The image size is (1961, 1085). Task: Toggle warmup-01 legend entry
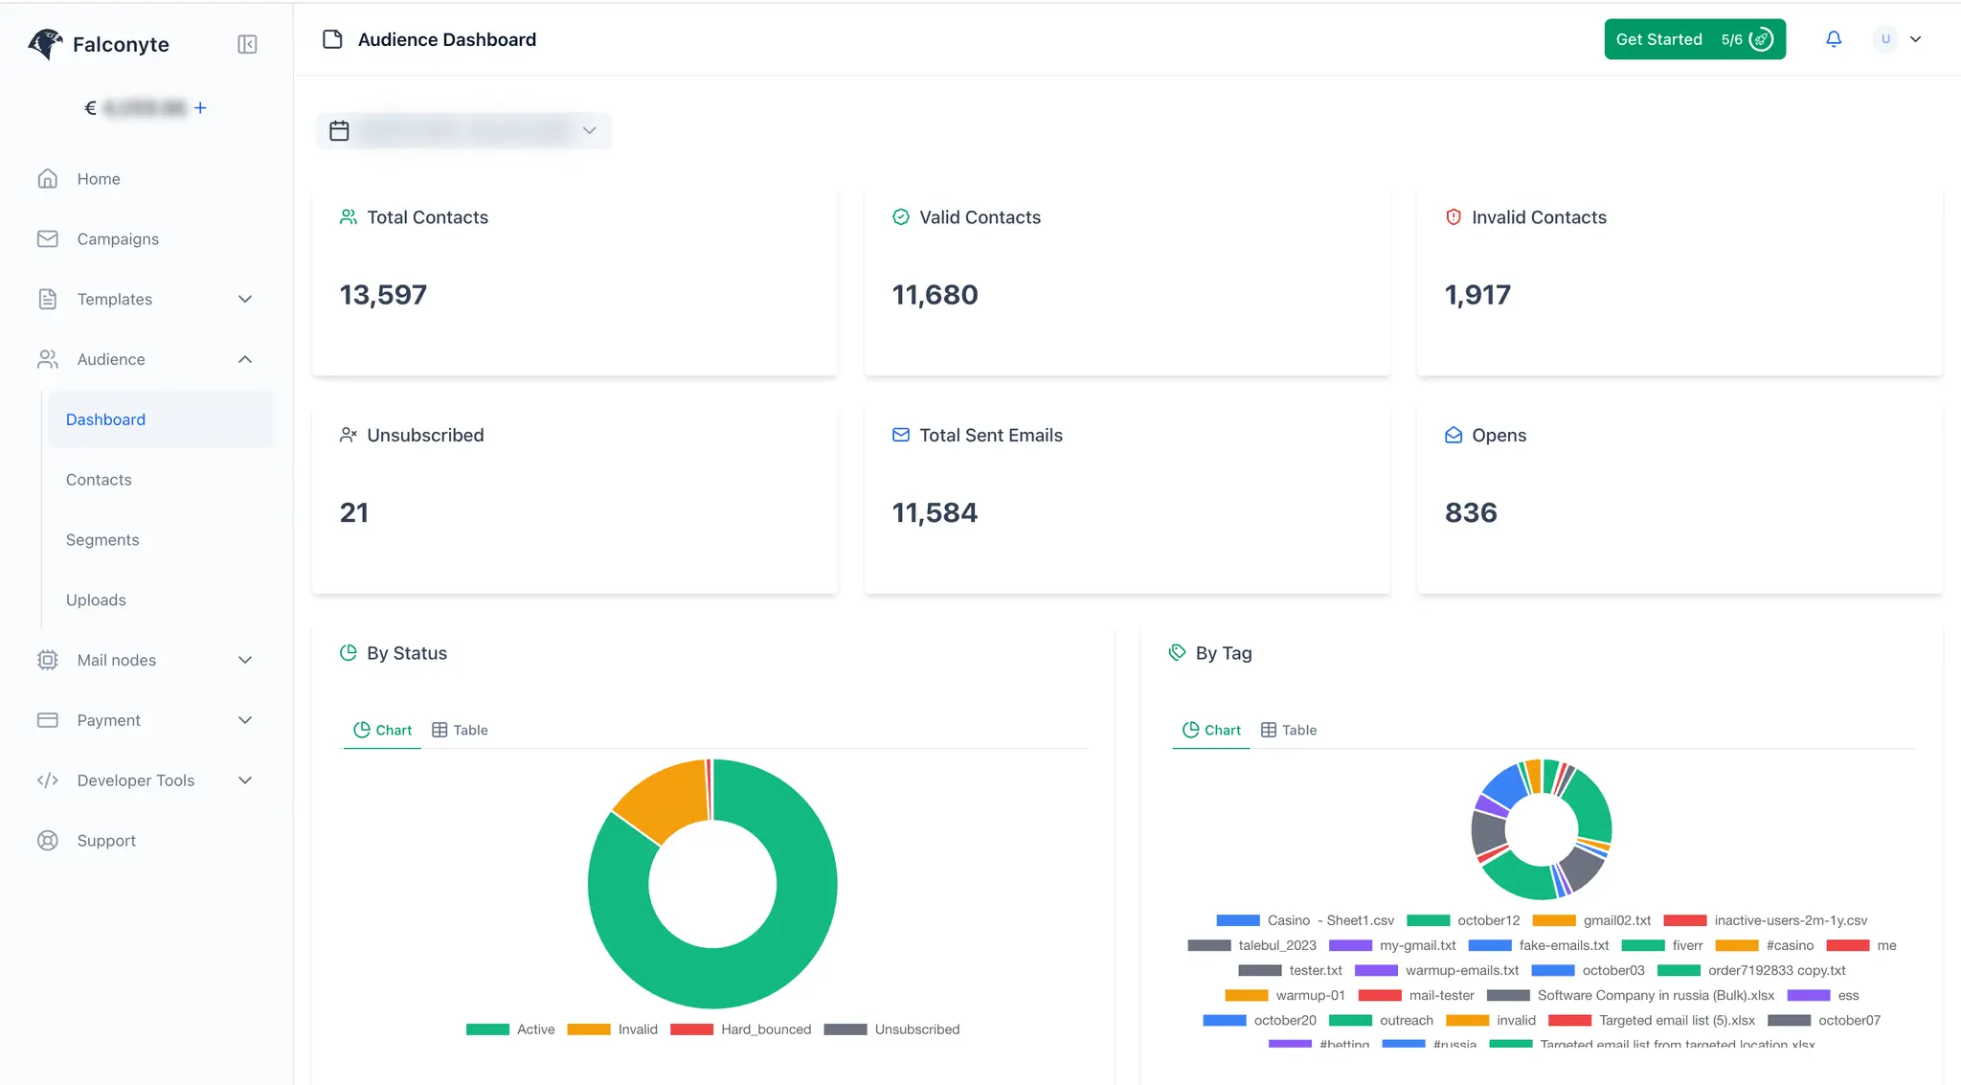coord(1285,995)
